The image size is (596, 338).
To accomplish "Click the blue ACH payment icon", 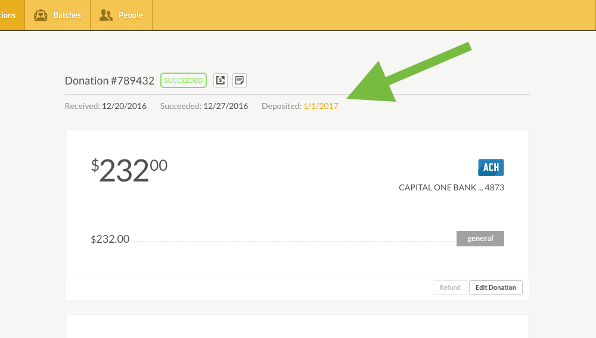I will 491,167.
